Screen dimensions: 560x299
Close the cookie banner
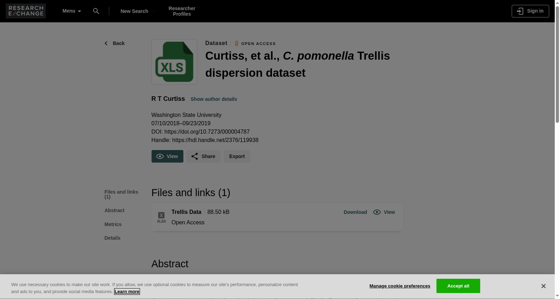(x=543, y=286)
